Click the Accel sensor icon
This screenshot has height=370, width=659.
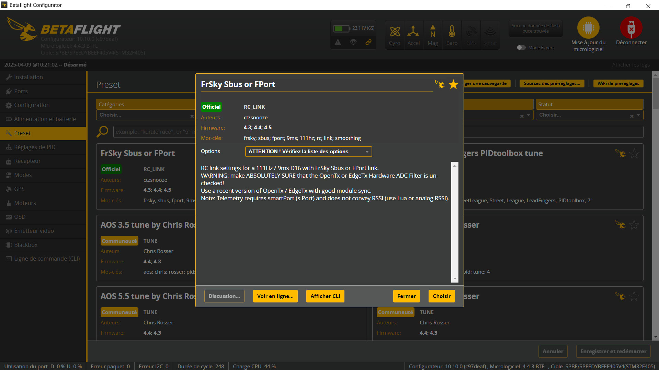click(x=413, y=32)
